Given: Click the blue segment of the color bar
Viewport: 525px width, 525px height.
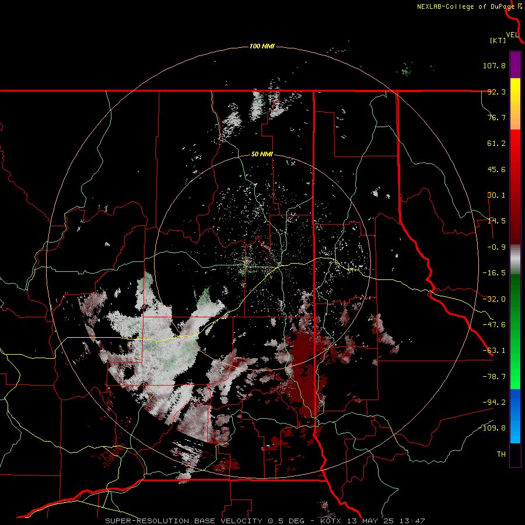Looking at the screenshot, I should point(515,416).
